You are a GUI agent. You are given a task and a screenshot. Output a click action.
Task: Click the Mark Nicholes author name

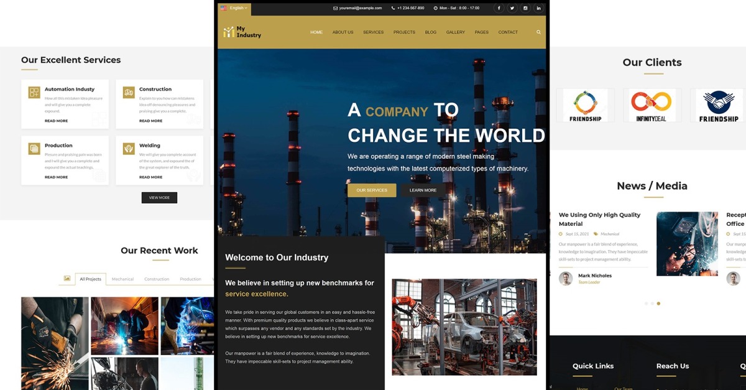(595, 276)
